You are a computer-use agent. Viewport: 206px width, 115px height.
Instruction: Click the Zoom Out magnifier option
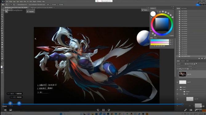point(14,5)
